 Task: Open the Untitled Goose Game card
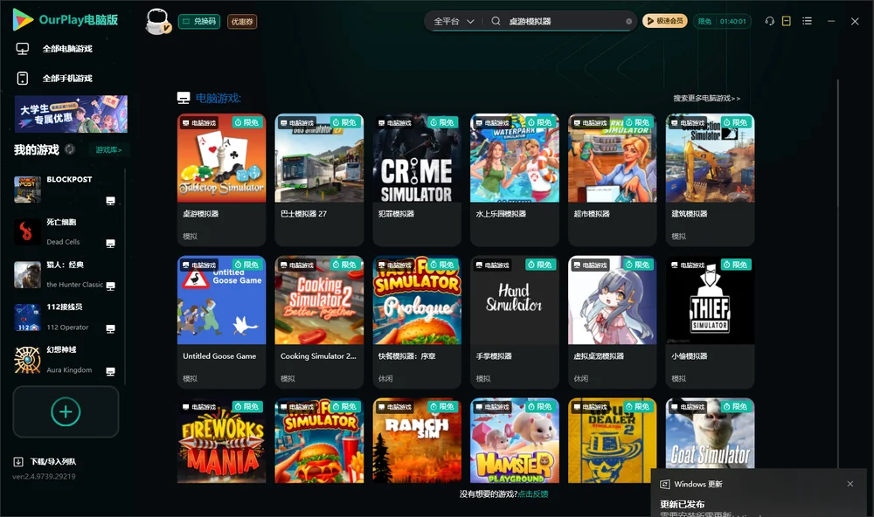coord(221,322)
